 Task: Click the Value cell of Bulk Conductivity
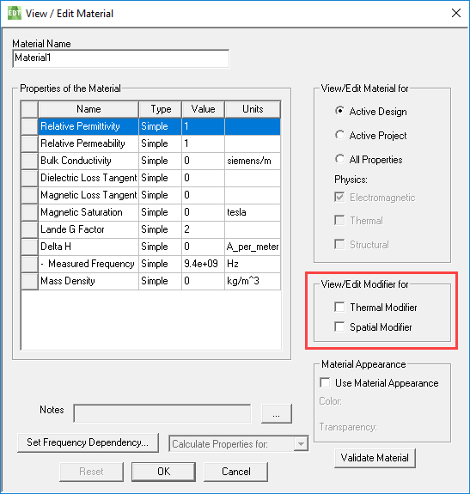pos(203,161)
